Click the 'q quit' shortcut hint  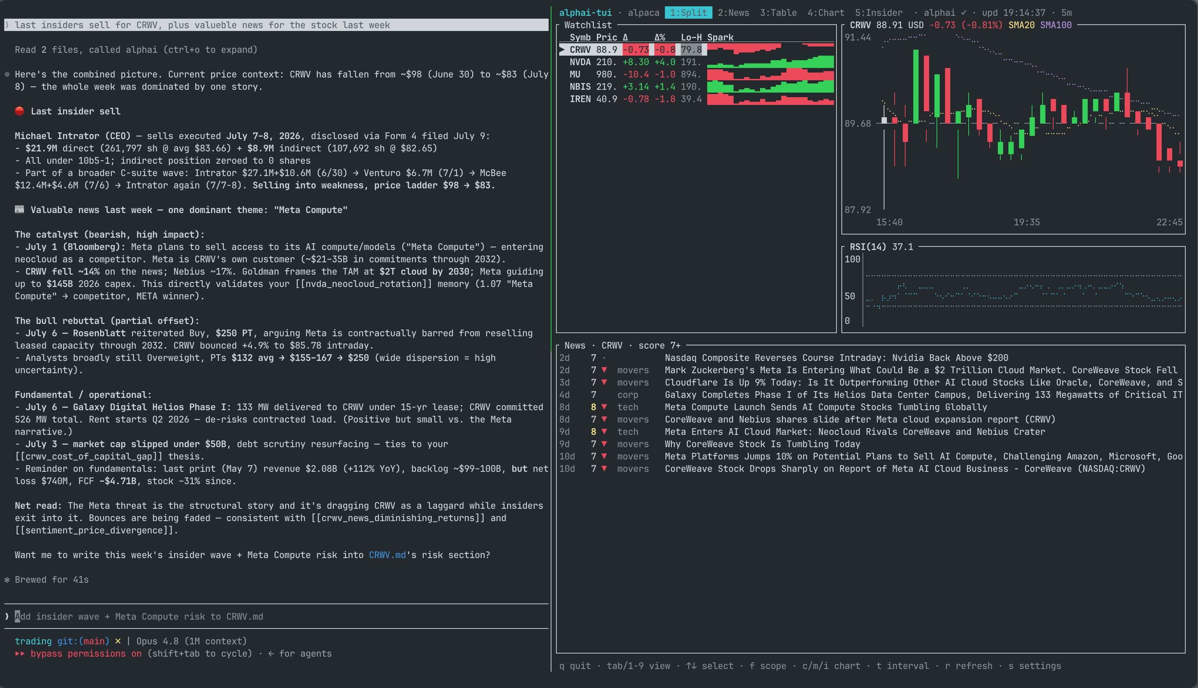pyautogui.click(x=574, y=666)
